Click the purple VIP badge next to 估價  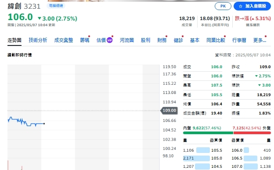click(x=110, y=40)
